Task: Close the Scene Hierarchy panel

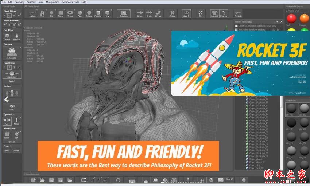Action: (x=281, y=22)
